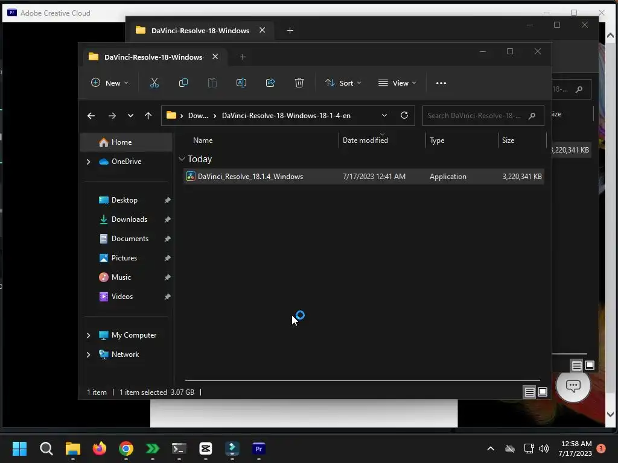Collapse the Today group

[182, 159]
